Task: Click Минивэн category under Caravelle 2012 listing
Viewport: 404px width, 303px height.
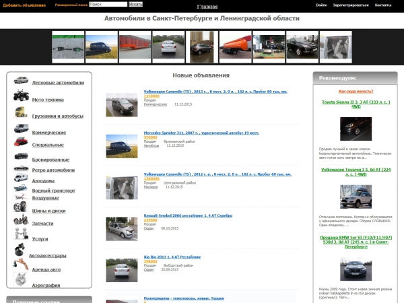Action: tap(151, 187)
